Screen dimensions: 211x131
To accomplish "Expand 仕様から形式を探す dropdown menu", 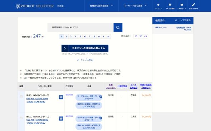I will point(101,6).
